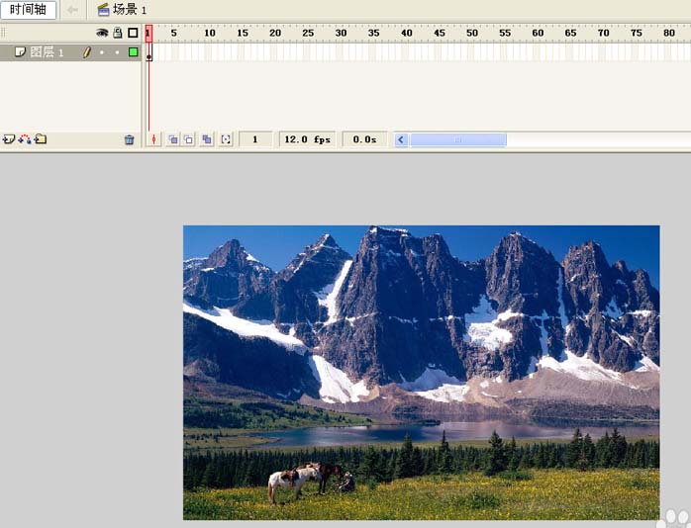Click the horizontal timeline scrollbar thumb
Screen dimensions: 691x528
click(458, 140)
